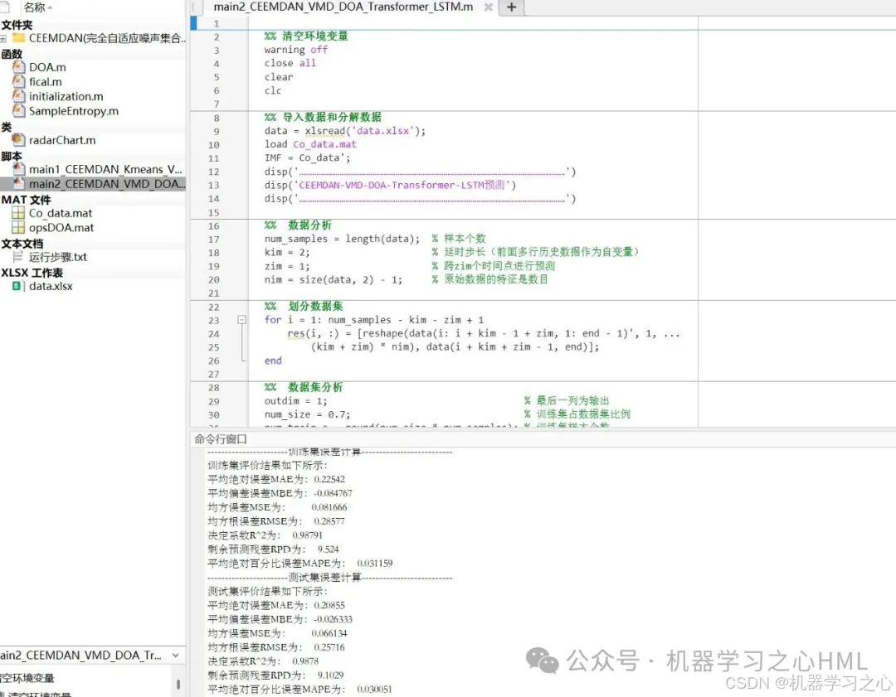Click the test set MAE value 0.20855

click(329, 605)
